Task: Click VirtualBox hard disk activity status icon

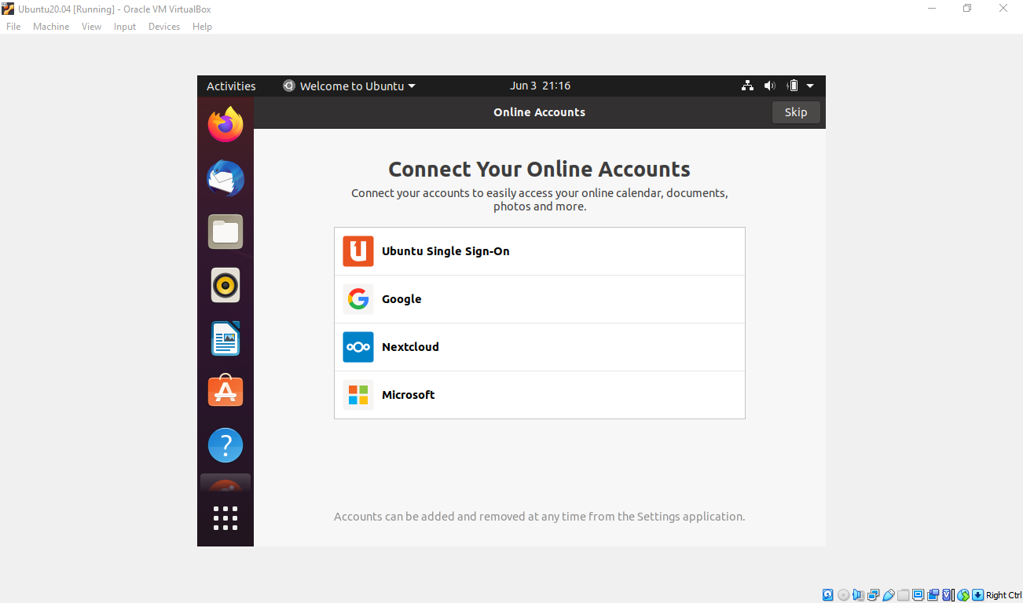Action: 828,595
